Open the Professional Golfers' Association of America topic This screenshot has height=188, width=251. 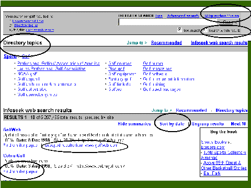pos(59,64)
